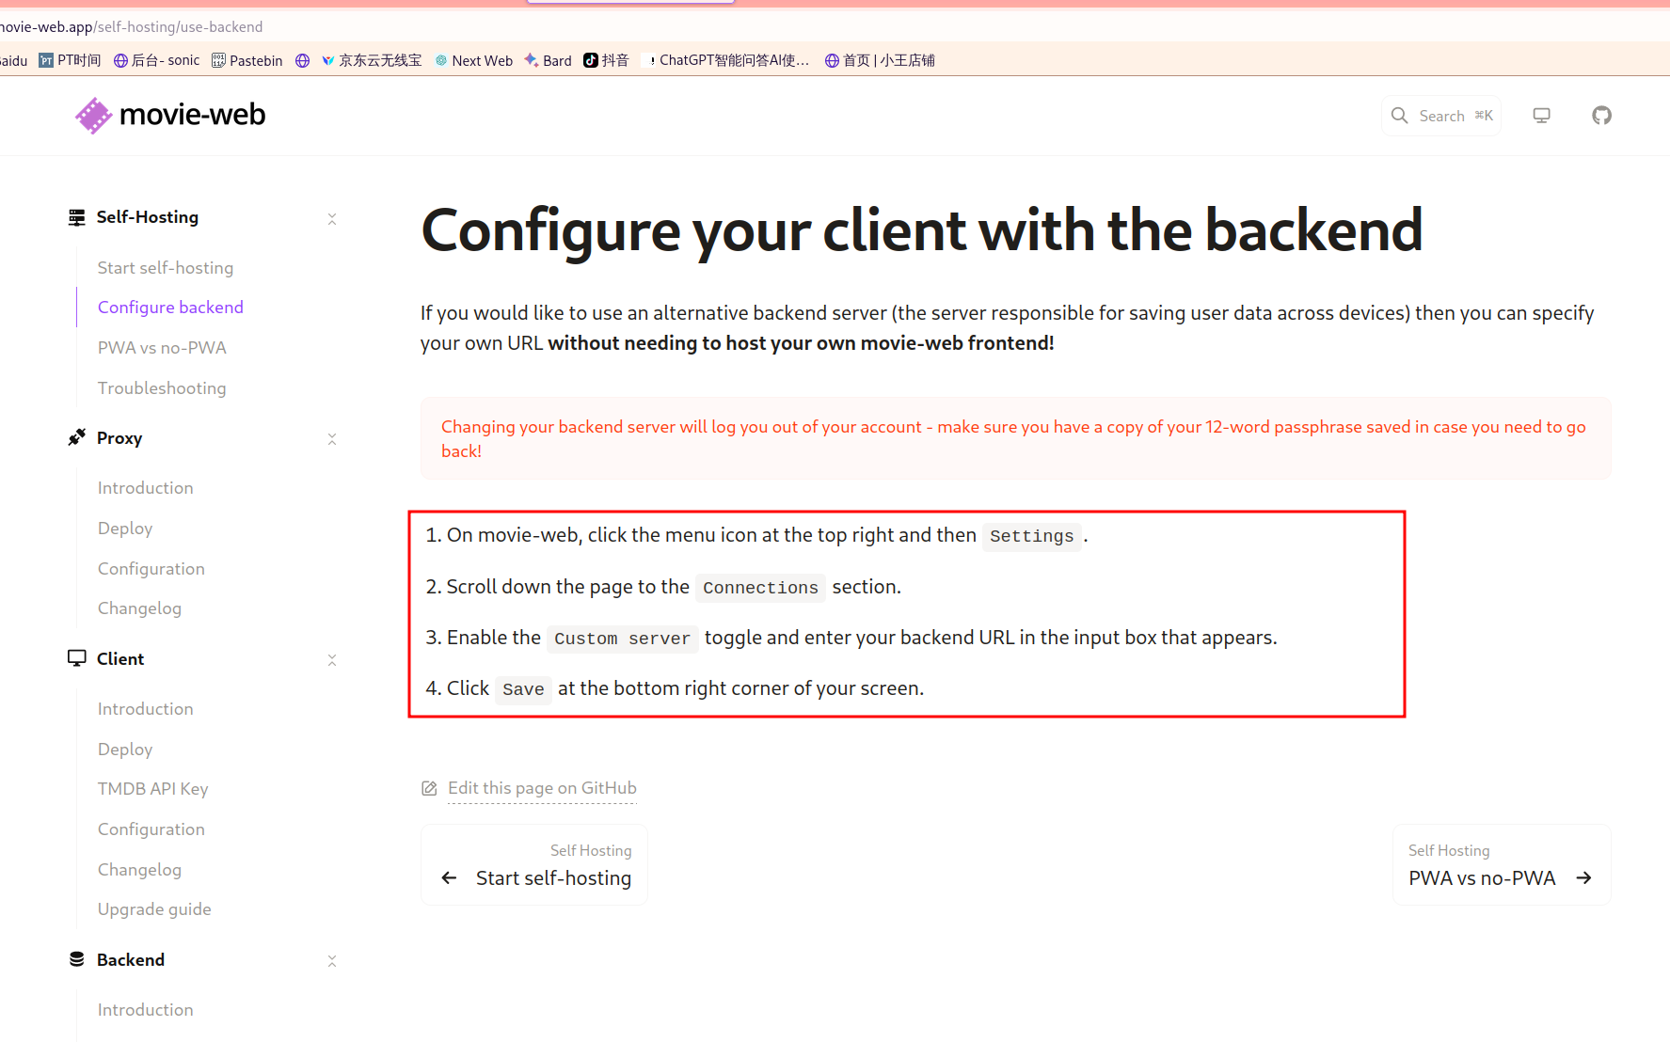The width and height of the screenshot is (1670, 1042).
Task: Collapse the Proxy section chevron
Action: point(332,439)
